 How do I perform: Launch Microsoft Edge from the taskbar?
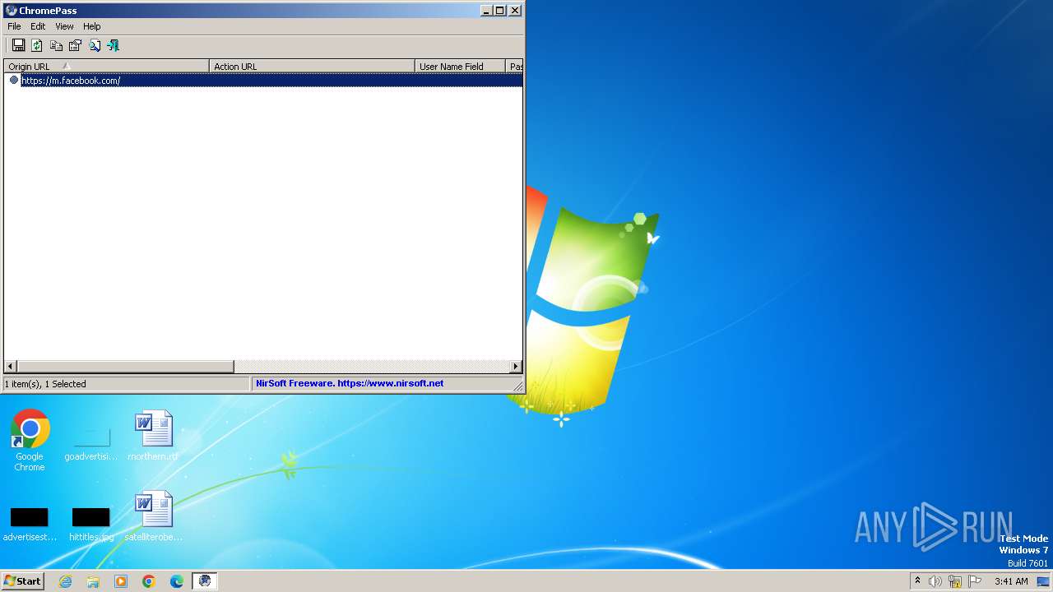(x=177, y=581)
